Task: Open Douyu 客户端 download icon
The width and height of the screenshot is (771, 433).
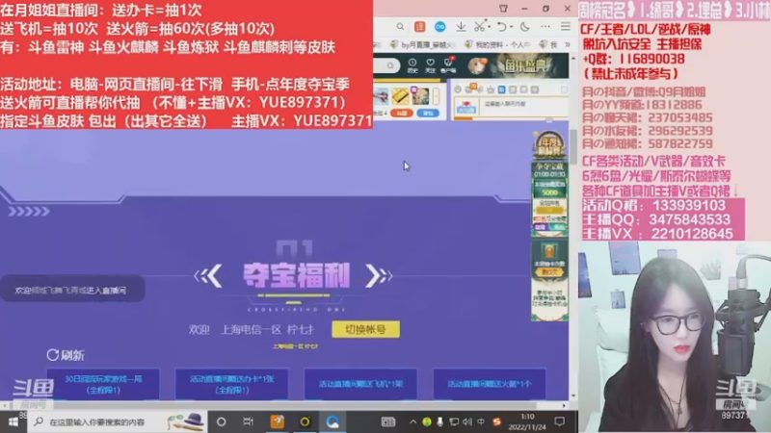Action: click(x=448, y=65)
